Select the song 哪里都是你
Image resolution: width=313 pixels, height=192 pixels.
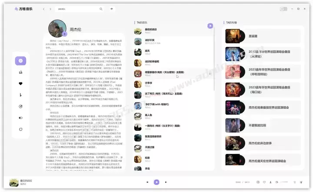pos(173,74)
